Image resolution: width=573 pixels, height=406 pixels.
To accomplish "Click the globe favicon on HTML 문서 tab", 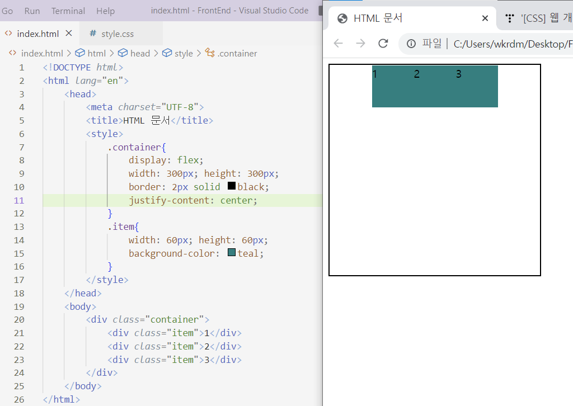I will (x=342, y=18).
